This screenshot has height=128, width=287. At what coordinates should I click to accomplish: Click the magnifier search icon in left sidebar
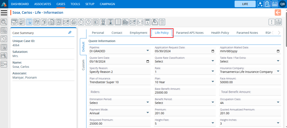[4, 22]
